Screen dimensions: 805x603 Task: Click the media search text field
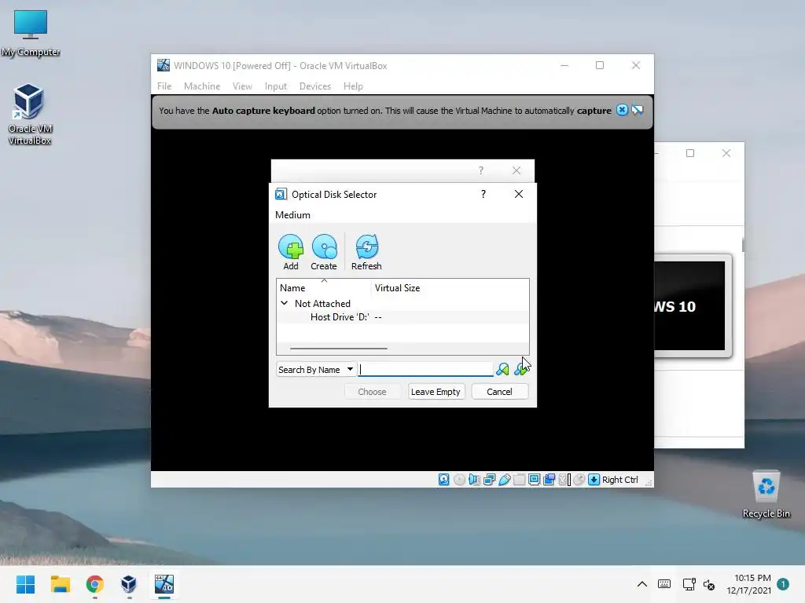(x=425, y=369)
